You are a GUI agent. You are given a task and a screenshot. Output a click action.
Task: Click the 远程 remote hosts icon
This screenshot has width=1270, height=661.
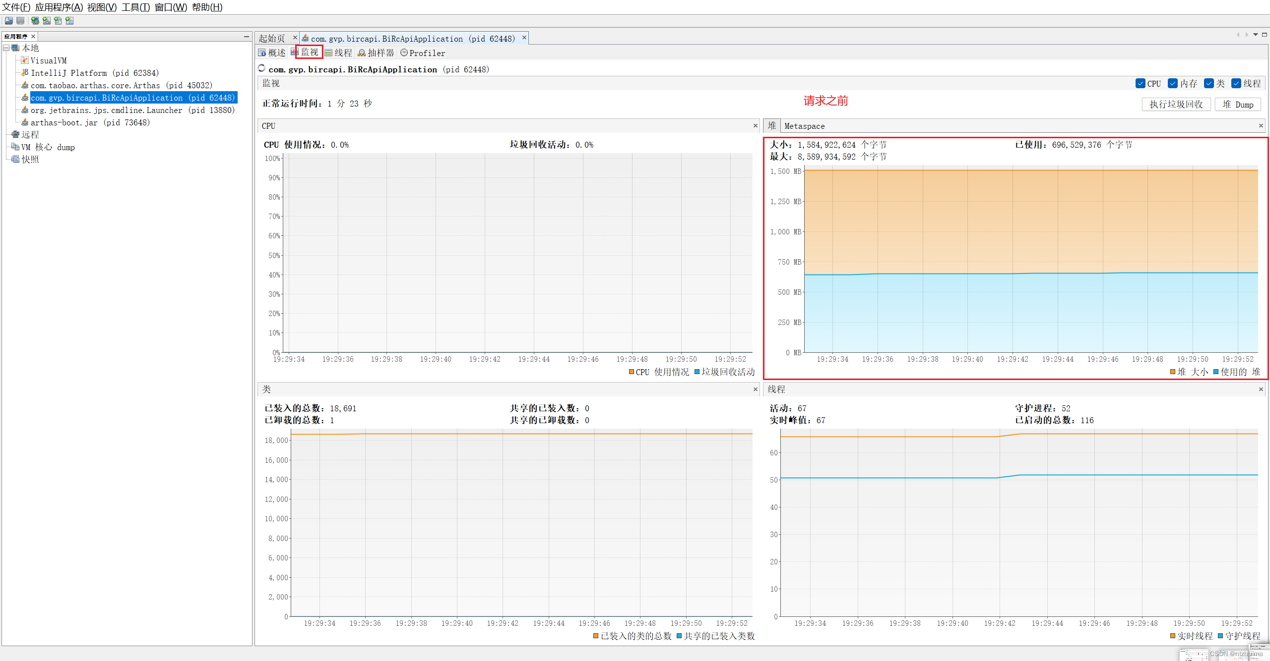(x=15, y=135)
